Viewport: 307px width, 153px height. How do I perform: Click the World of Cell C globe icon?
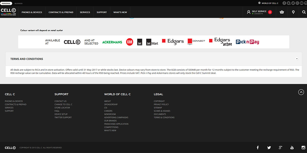point(260,3)
